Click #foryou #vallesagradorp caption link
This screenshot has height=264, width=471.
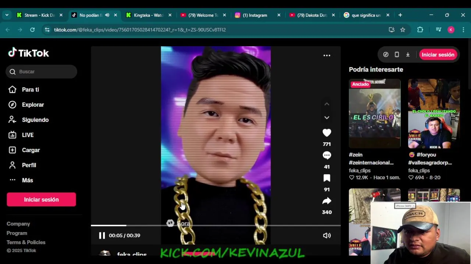[x=430, y=159]
